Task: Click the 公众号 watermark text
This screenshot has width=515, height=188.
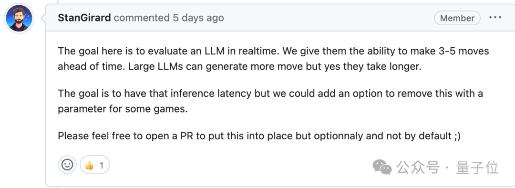Action: pyautogui.click(x=417, y=167)
